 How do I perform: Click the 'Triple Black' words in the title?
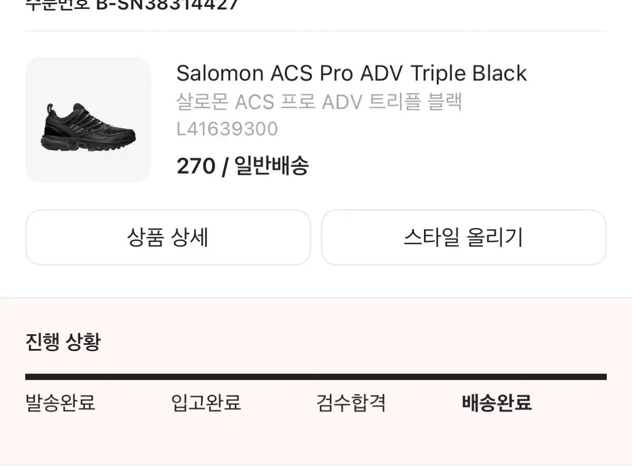click(x=468, y=74)
